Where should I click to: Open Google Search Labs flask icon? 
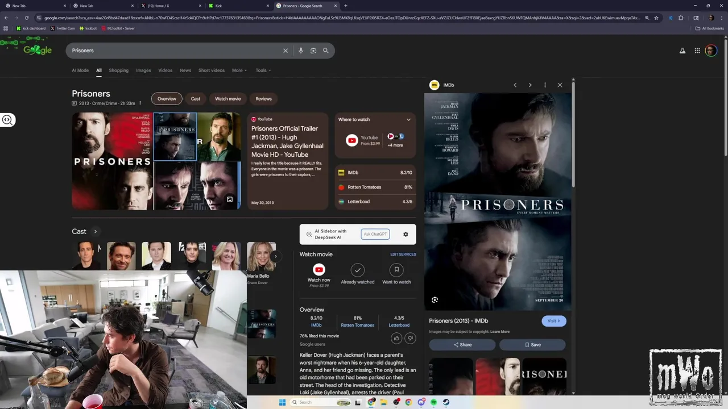pyautogui.click(x=682, y=51)
